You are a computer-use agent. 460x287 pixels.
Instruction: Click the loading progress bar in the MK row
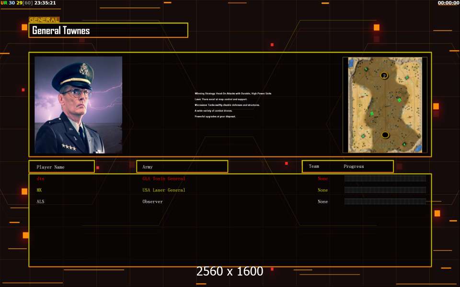(x=385, y=190)
